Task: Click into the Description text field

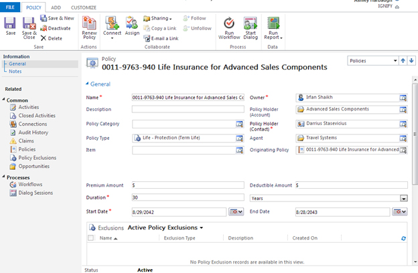Action: pyautogui.click(x=188, y=109)
